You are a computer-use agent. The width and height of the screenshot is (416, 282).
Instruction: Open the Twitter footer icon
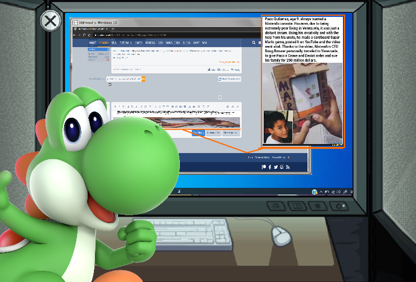(x=275, y=167)
